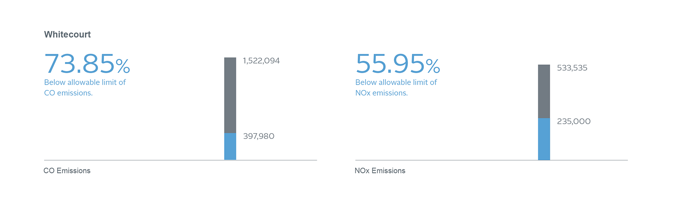Click the gray portion of CO emissions bar
Viewport: 673px width, 203px height.
tap(230, 95)
